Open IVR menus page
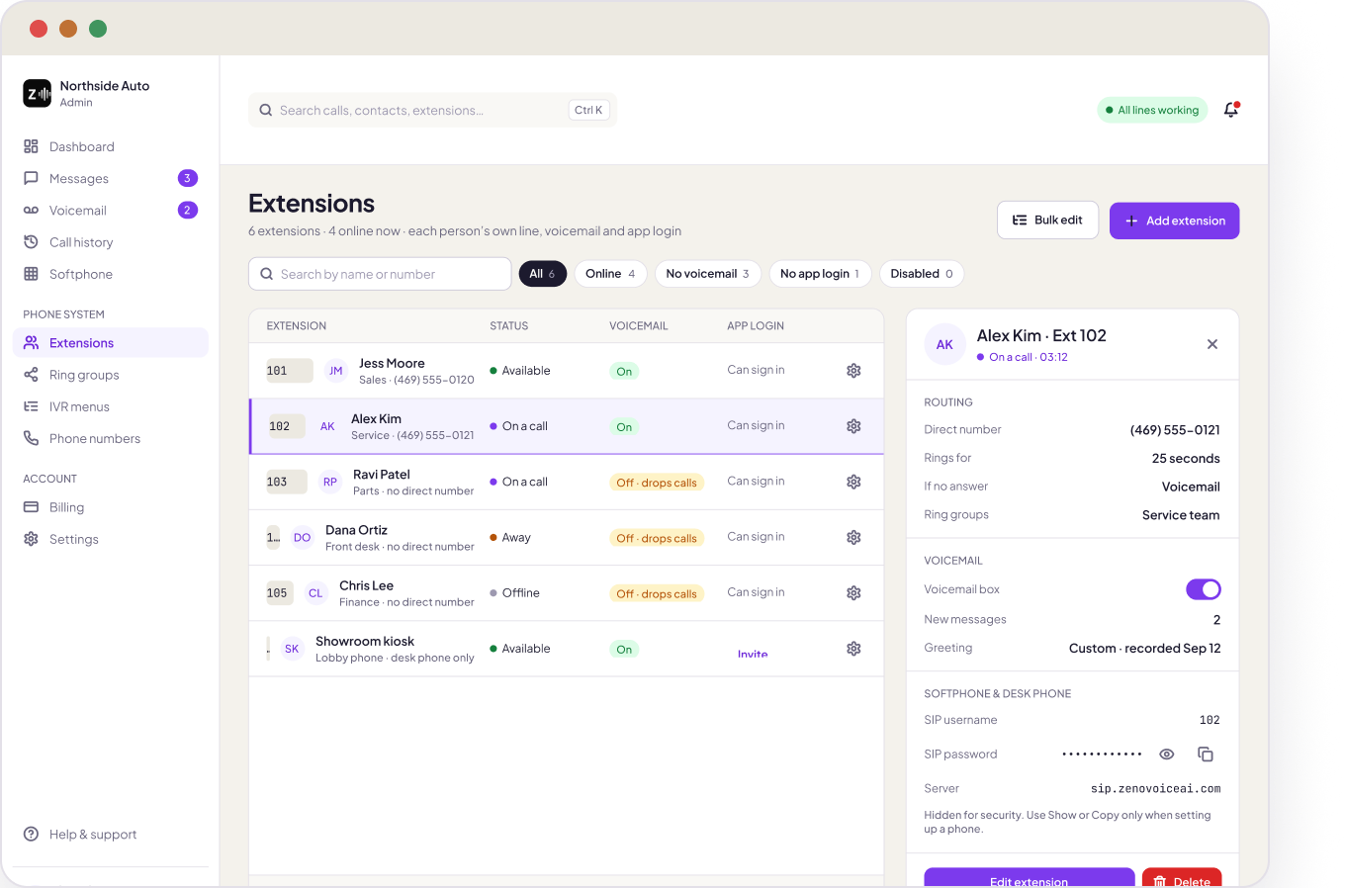The image size is (1345, 888). point(111,406)
